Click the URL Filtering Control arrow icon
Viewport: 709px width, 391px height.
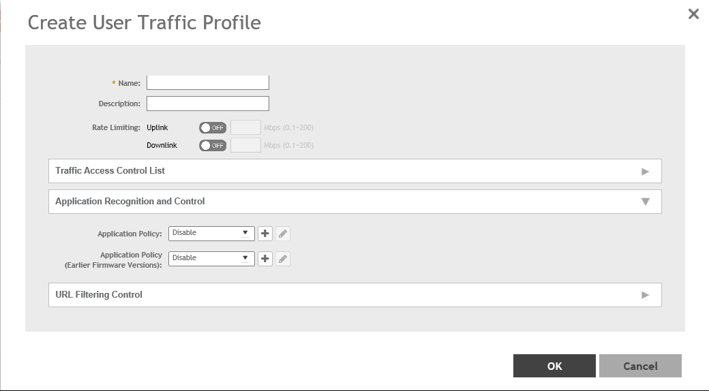pyautogui.click(x=645, y=295)
